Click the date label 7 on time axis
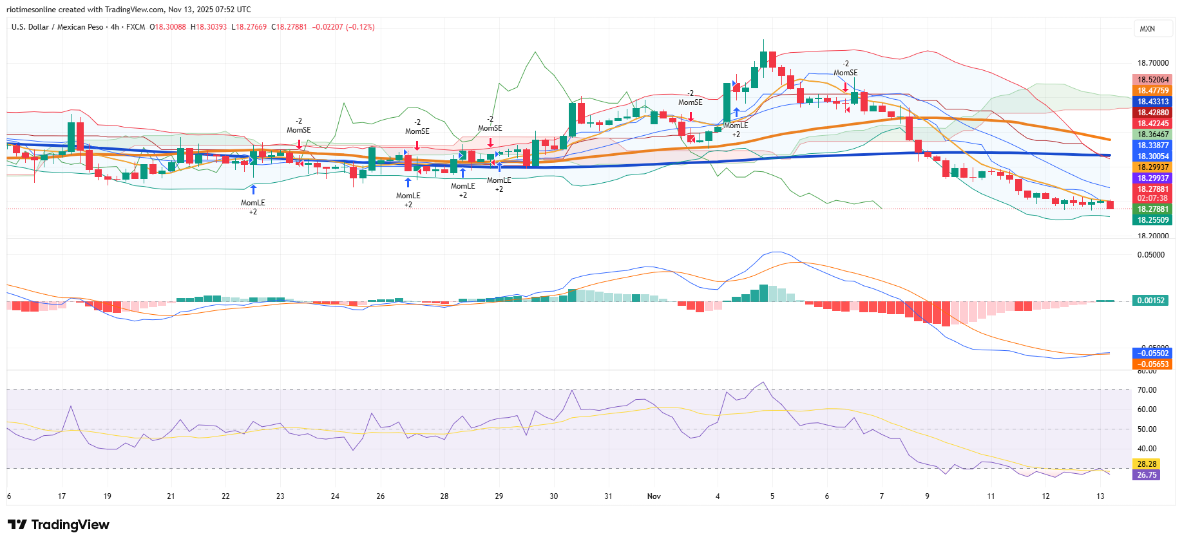 [x=882, y=496]
